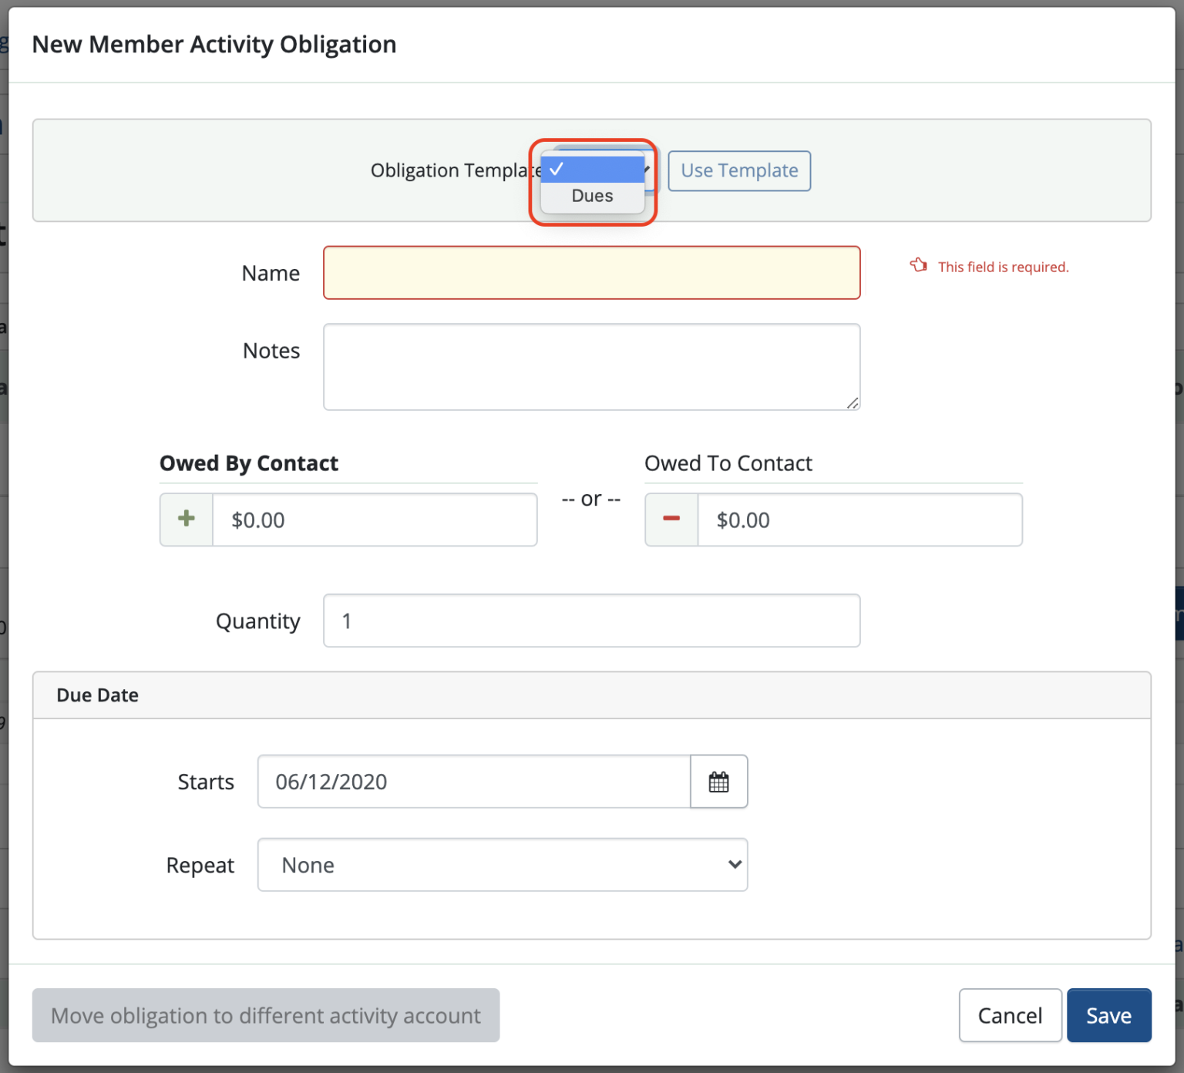Click the Notes textarea resize handle

pyautogui.click(x=853, y=403)
